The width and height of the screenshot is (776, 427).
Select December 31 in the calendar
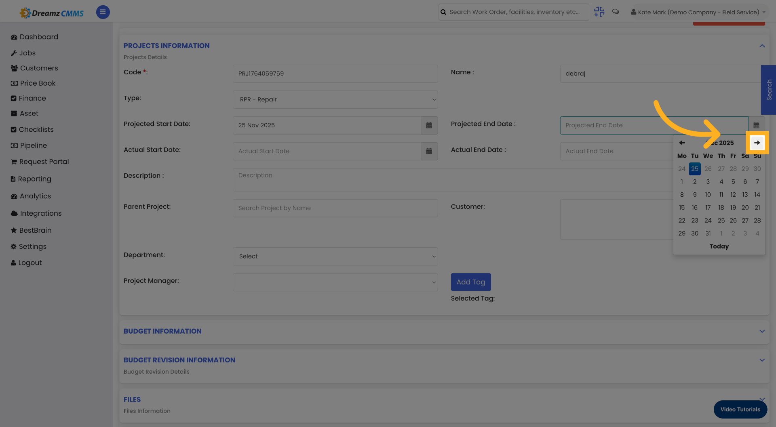point(708,233)
